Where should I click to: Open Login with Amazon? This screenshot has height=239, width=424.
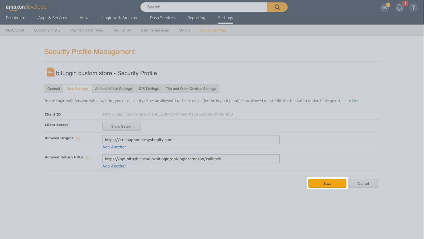pyautogui.click(x=120, y=18)
